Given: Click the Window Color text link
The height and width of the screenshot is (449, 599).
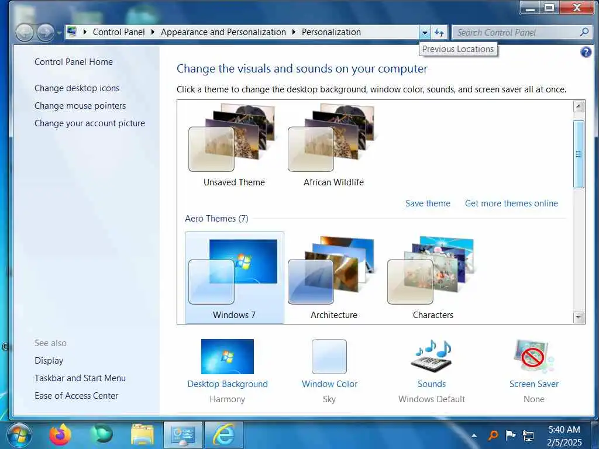Looking at the screenshot, I should [x=329, y=384].
